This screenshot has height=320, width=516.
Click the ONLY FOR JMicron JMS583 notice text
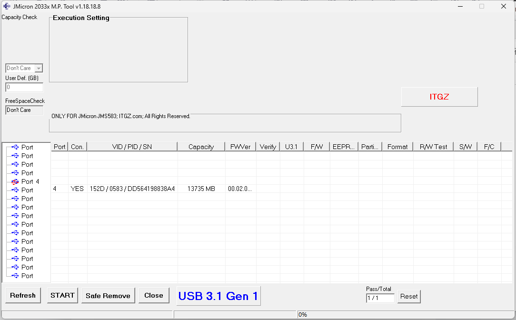click(121, 116)
